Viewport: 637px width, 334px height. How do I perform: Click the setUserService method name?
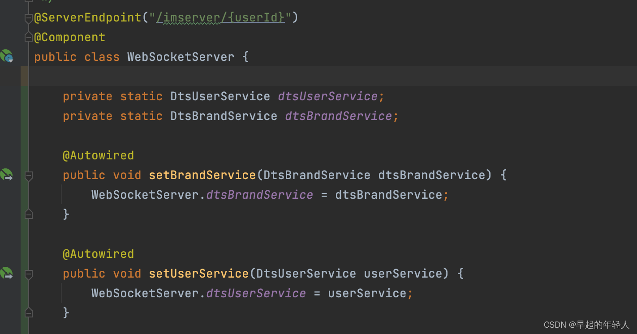pos(199,274)
